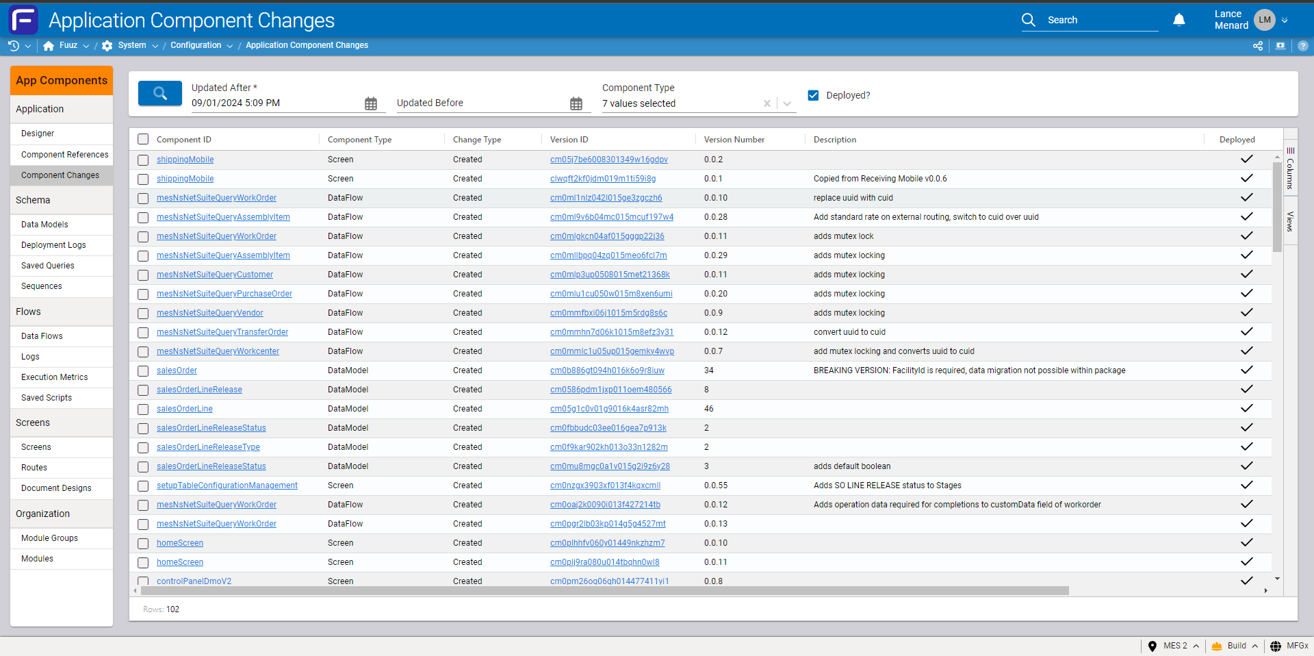1314x656 pixels.
Task: Click the share icon in breadcrumb bar
Action: (1258, 46)
